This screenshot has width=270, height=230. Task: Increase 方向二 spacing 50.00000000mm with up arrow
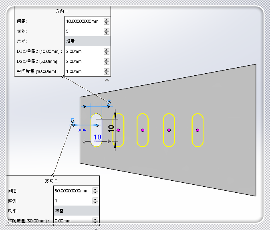(95, 190)
